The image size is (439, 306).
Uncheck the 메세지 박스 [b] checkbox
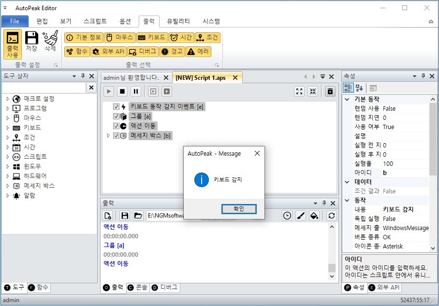(116, 136)
